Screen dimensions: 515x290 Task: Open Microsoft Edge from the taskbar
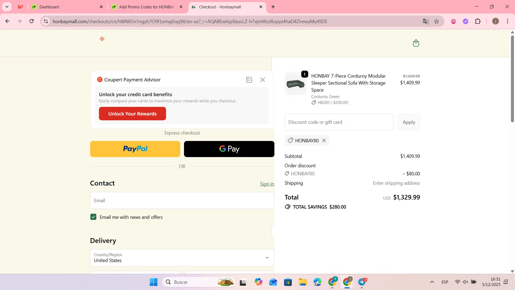pos(318,282)
